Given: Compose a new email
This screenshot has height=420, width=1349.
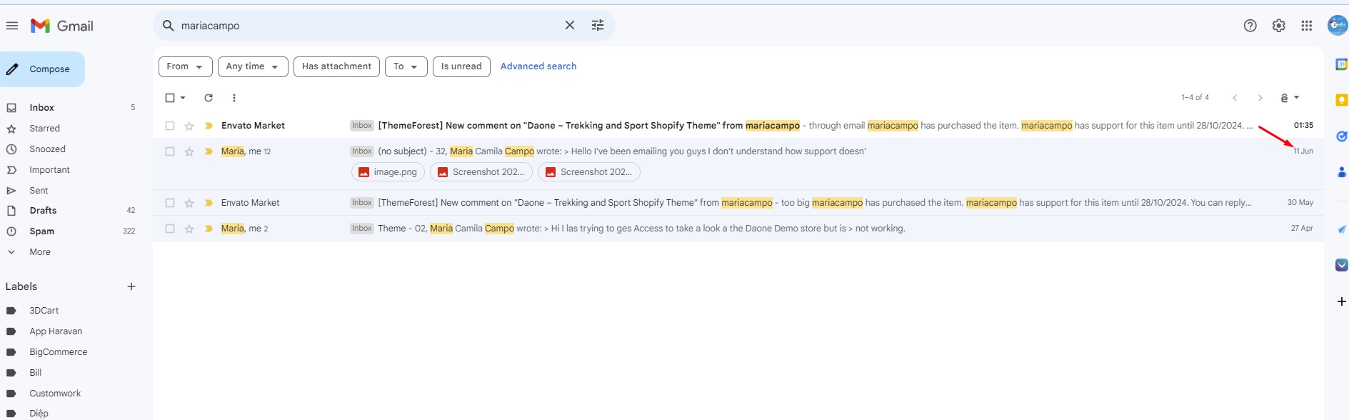Looking at the screenshot, I should pyautogui.click(x=42, y=69).
